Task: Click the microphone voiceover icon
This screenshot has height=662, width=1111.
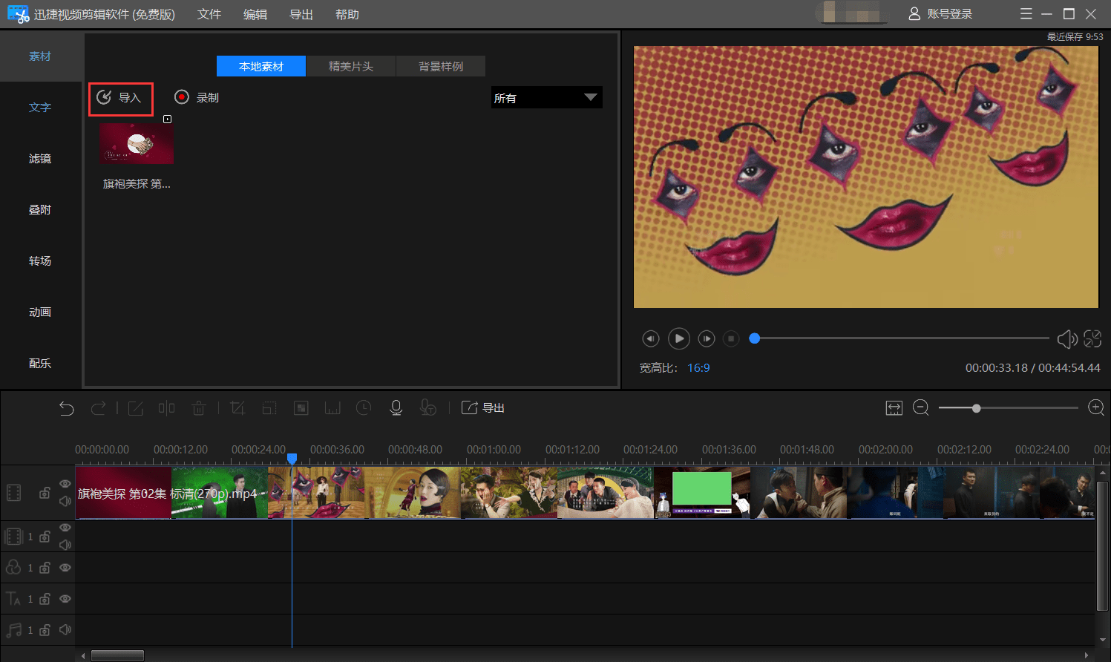Action: coord(396,407)
